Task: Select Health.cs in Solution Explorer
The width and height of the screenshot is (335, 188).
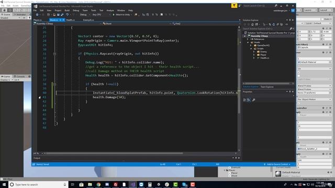Action: pyautogui.click(x=265, y=58)
